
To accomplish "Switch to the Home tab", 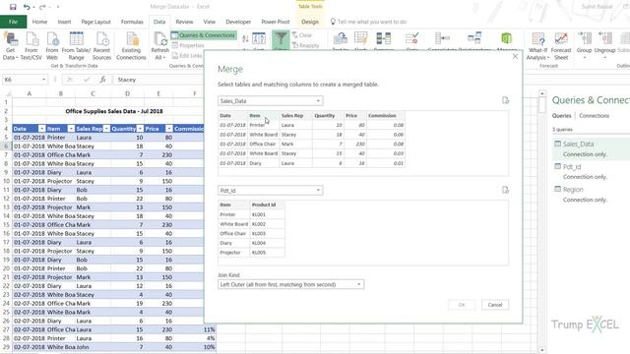I will [x=39, y=22].
